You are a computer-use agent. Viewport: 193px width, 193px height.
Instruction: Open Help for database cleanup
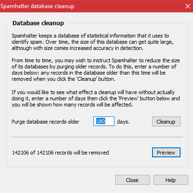tap(171, 180)
